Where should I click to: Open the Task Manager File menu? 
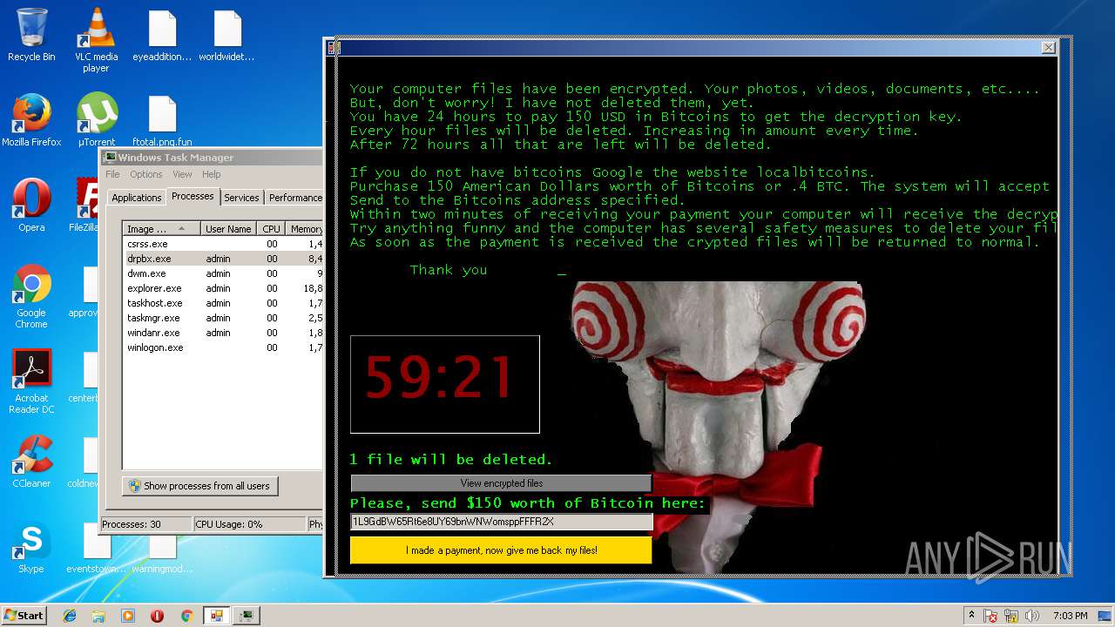pyautogui.click(x=112, y=174)
